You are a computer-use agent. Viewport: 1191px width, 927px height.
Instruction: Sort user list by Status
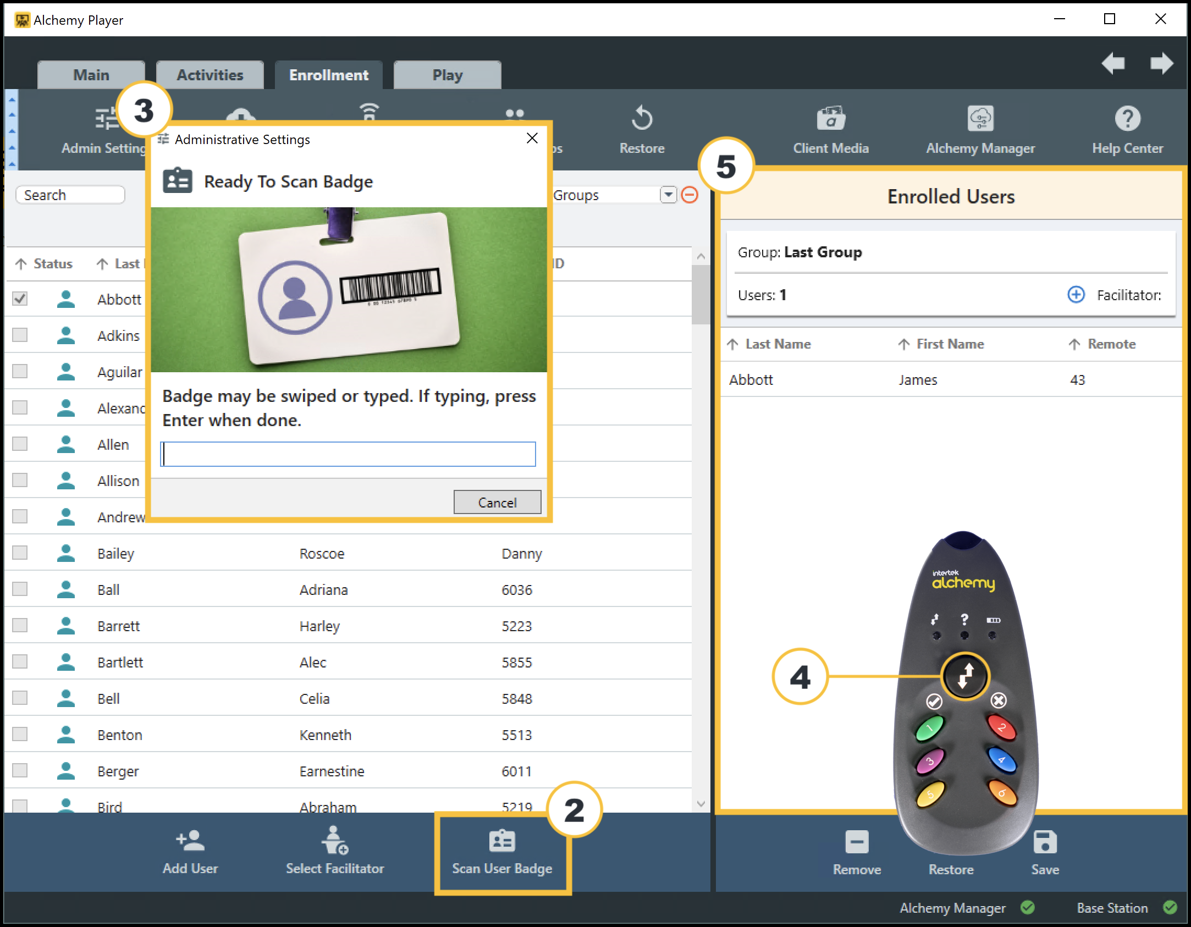tap(44, 263)
